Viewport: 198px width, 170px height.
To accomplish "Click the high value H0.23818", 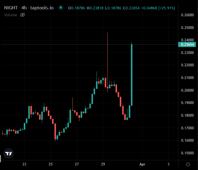I will tap(95, 8).
